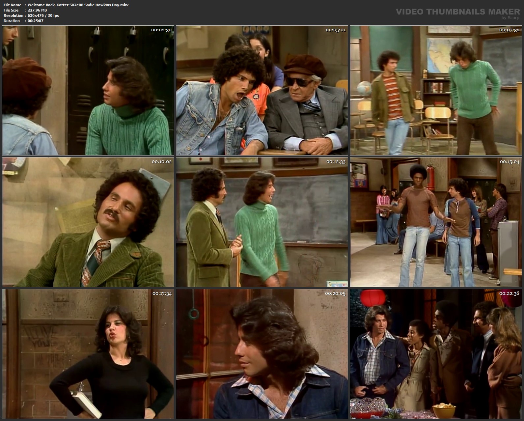Open the thumbnail at 00:10:02
This screenshot has height=421, width=524.
[88, 222]
